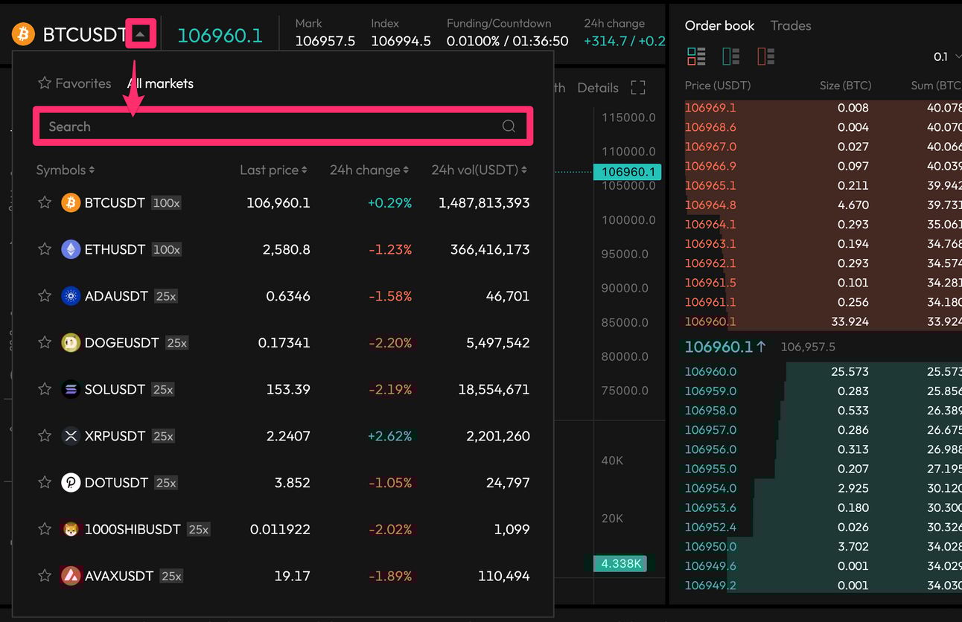Click the 100x leverage badge next to ETHUSDT
Screen dimensions: 962x622
166,250
